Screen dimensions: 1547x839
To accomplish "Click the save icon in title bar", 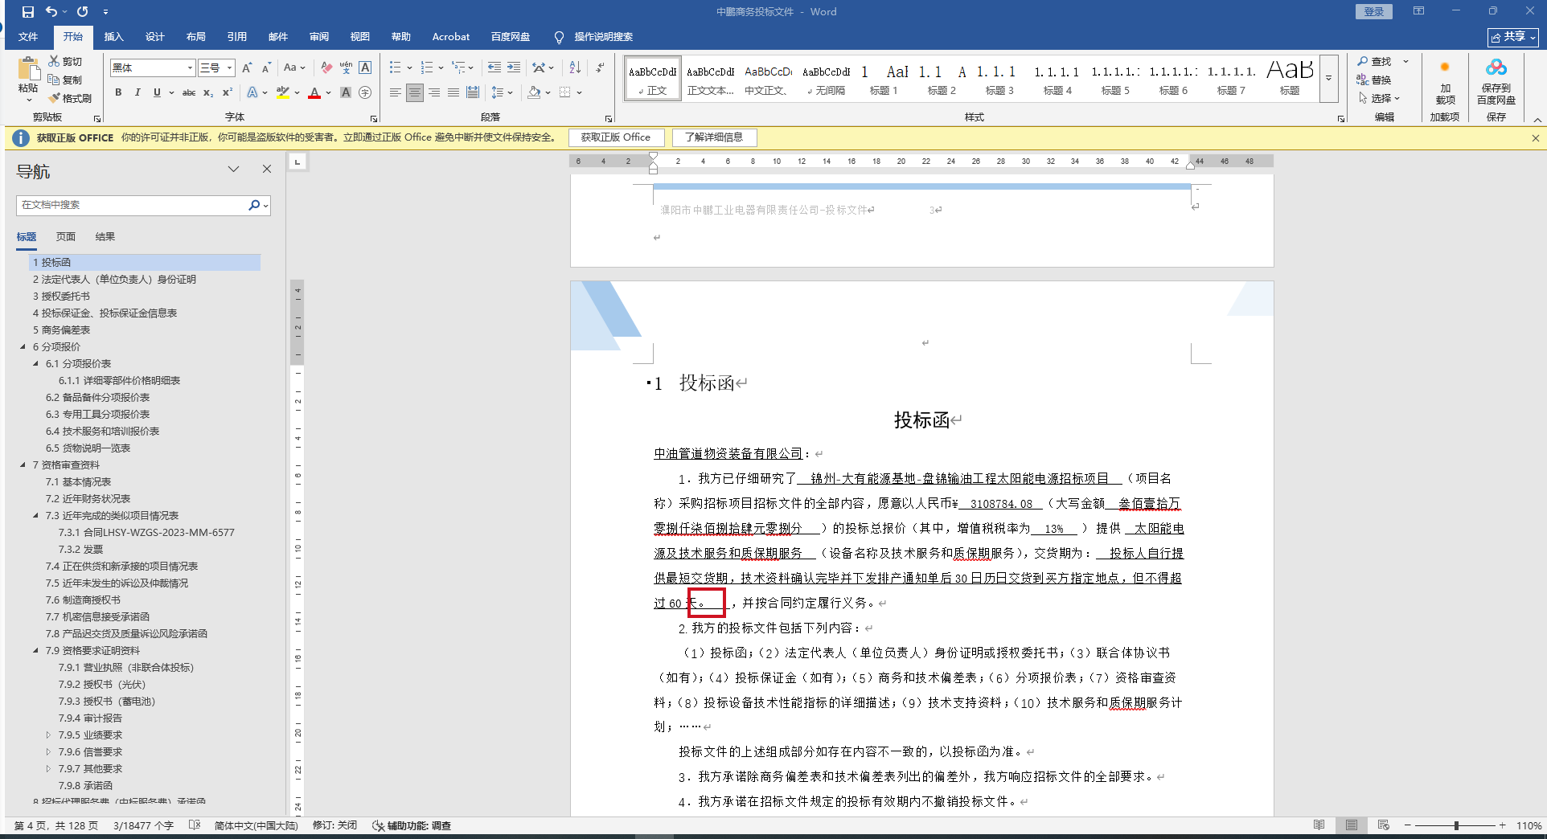I will 28,11.
